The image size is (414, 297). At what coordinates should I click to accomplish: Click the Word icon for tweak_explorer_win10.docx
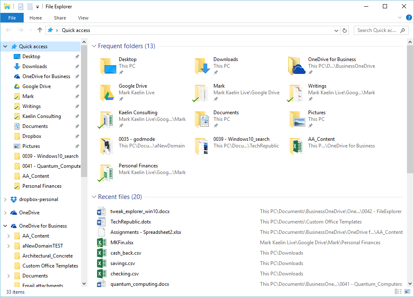point(101,211)
